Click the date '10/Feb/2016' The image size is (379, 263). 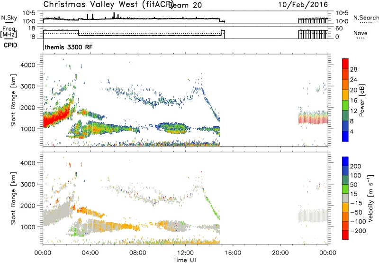(x=303, y=5)
